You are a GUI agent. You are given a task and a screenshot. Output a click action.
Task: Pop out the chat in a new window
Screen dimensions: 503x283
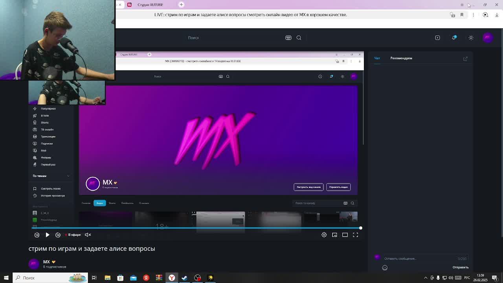coord(465,59)
